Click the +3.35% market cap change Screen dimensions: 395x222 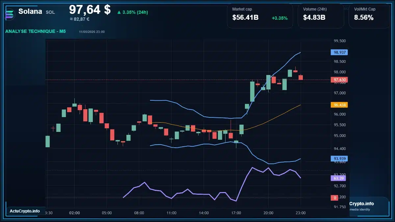[x=279, y=18]
